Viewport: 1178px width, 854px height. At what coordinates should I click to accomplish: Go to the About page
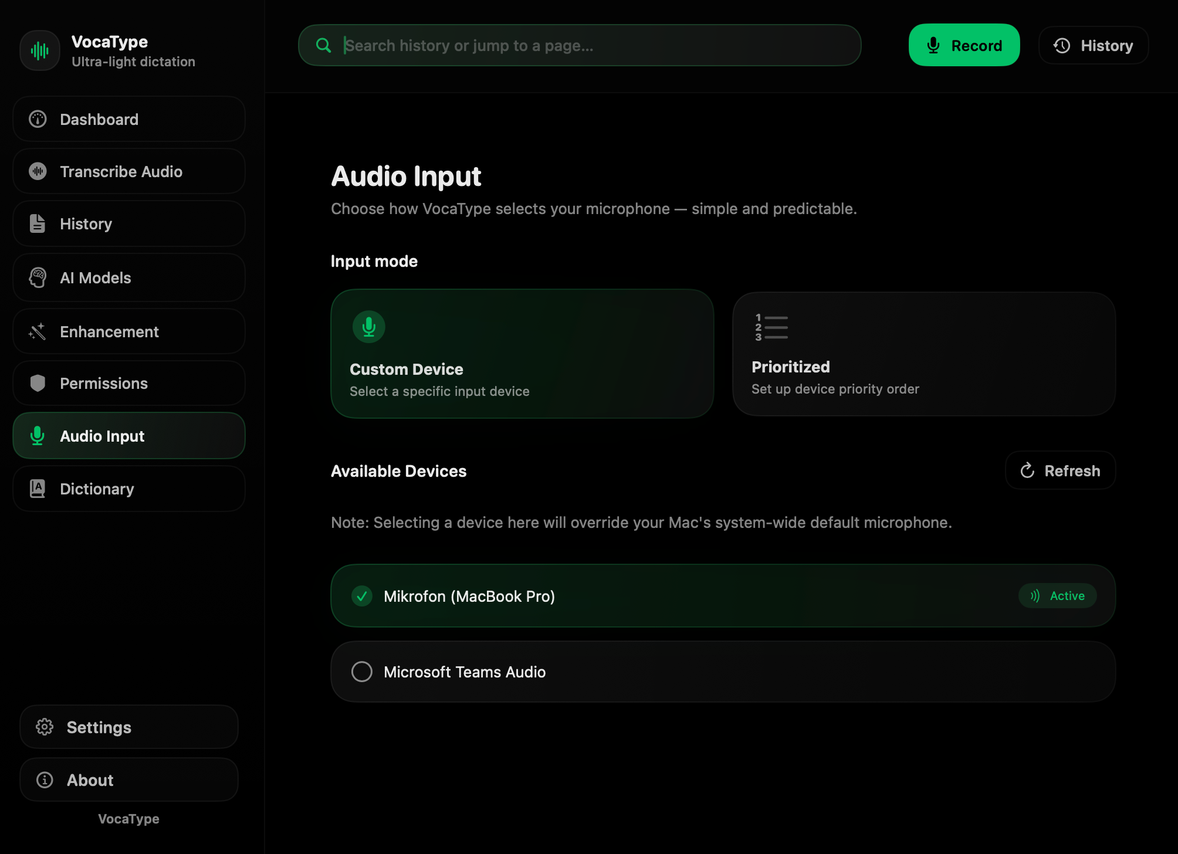[128, 780]
